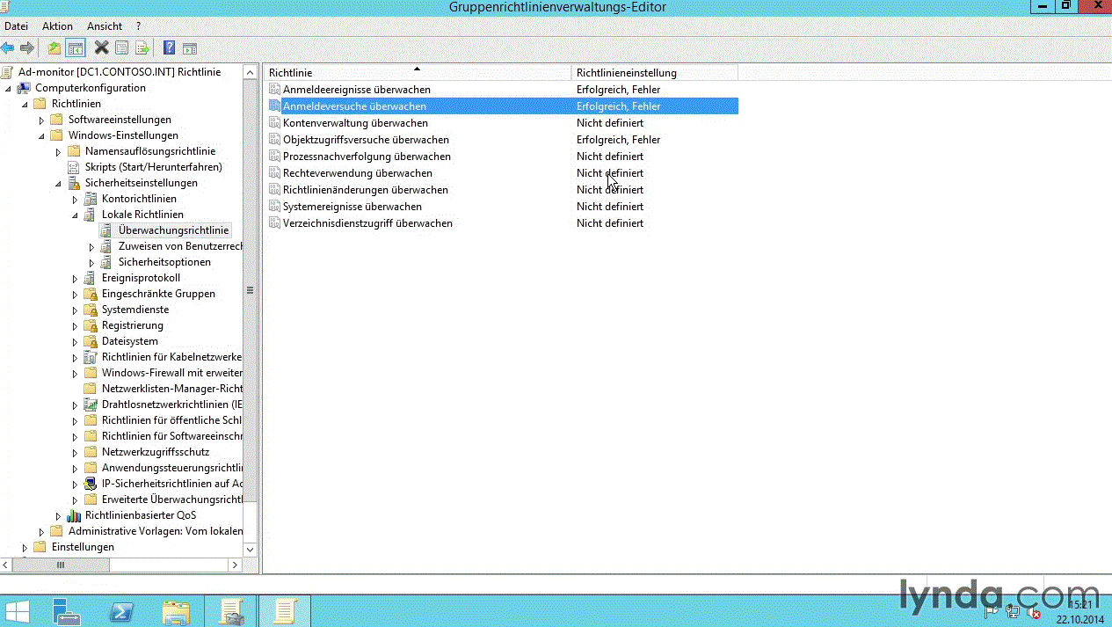Expand the Zuweisen von Benutzerrechten node

tap(91, 246)
